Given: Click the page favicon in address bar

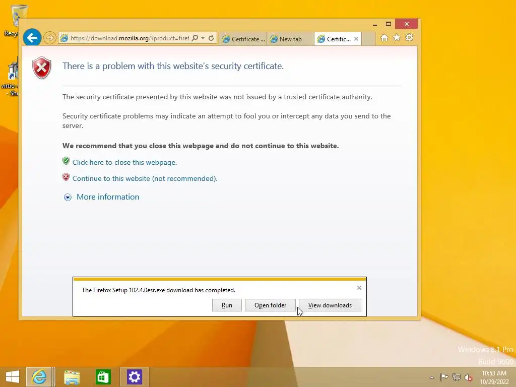Looking at the screenshot, I should pos(64,38).
